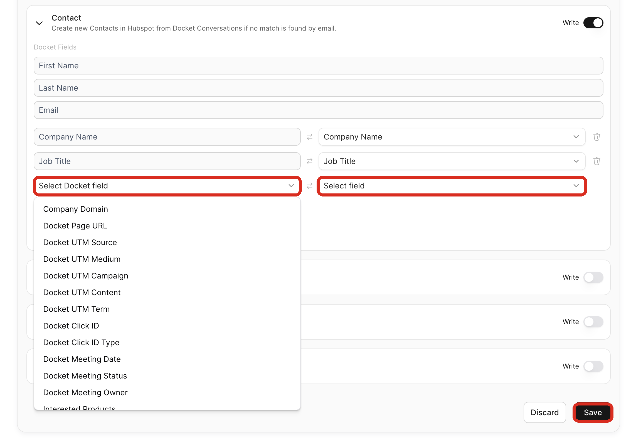Pick Docket Meeting Owner option
Viewport: 636px width, 443px height.
[167, 392]
